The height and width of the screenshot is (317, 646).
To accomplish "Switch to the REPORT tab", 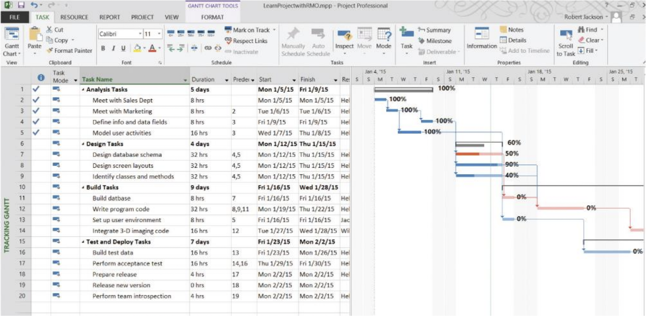I will (109, 17).
